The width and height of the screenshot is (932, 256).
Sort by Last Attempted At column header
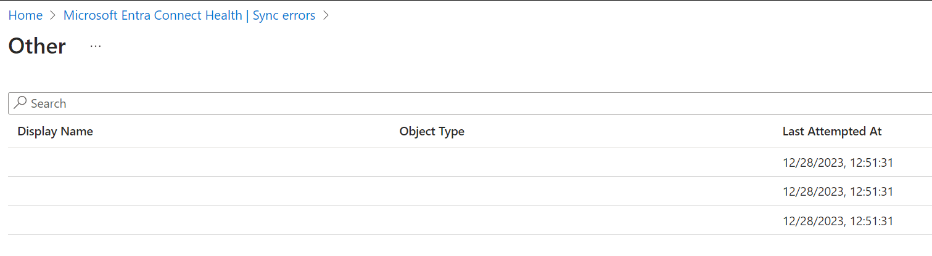832,131
